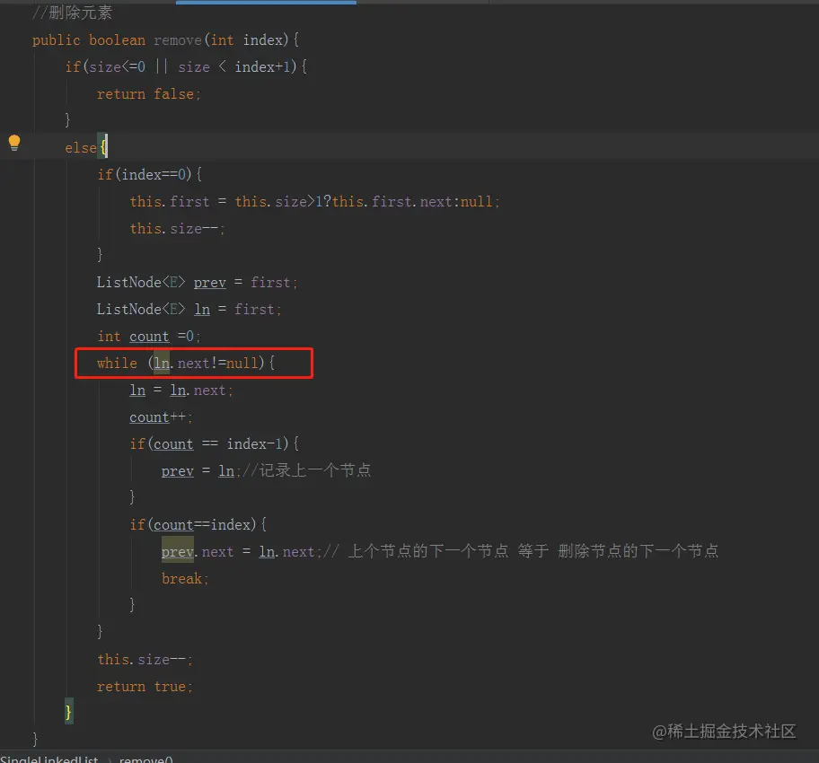
Task: Click the ListNode<E> ln = first; declaration
Action: point(189,309)
